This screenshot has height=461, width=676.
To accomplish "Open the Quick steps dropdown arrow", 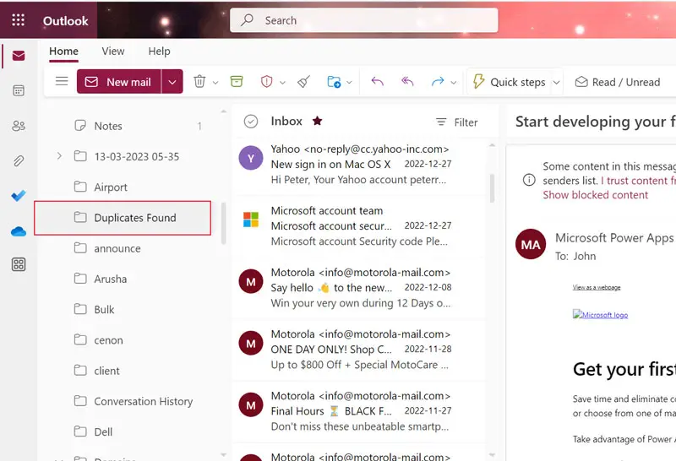I will click(x=557, y=82).
